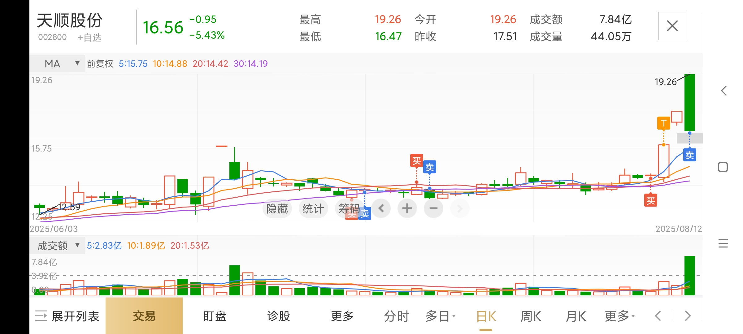Open the 诊股 tab
This screenshot has height=334, width=743.
[x=278, y=316]
